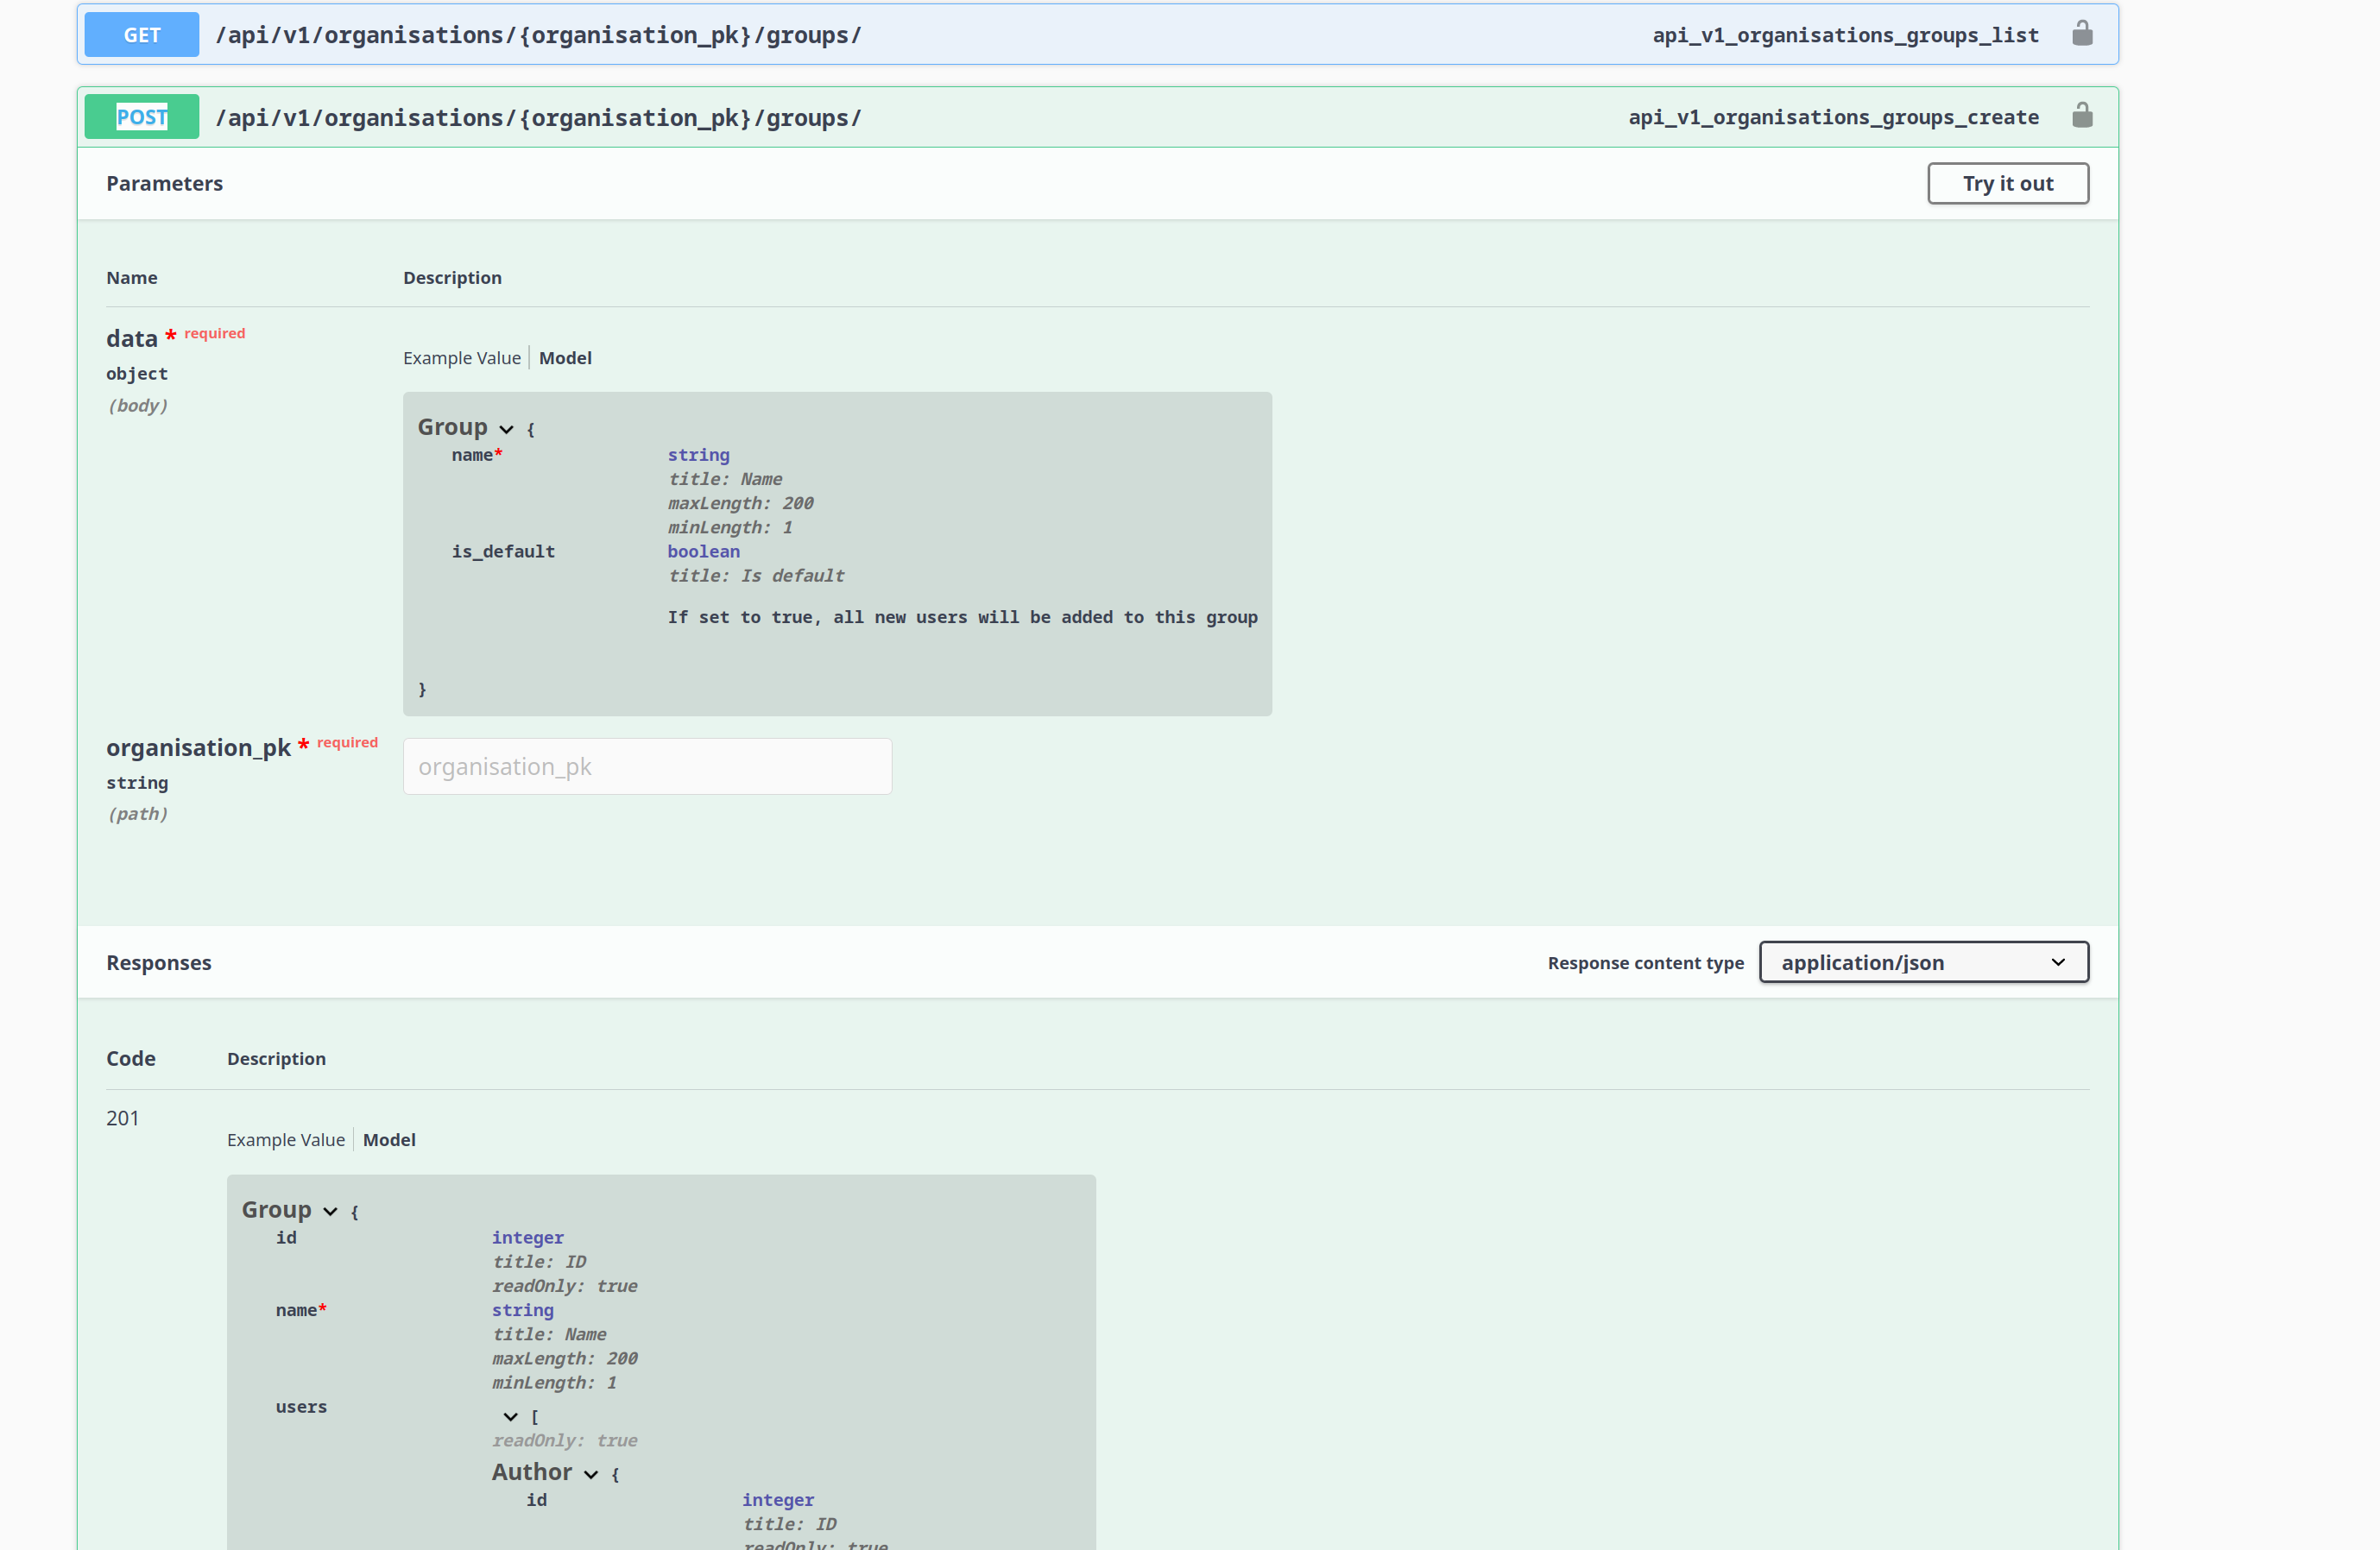
Task: Collapse the Group schema in request body
Action: tap(506, 428)
